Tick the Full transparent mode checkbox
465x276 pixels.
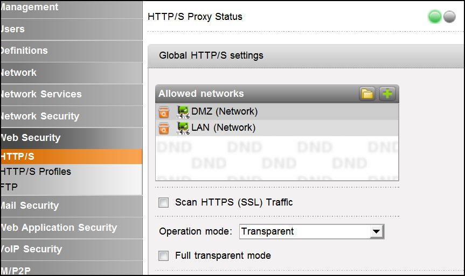pos(164,256)
